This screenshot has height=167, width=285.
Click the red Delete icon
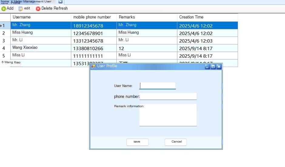coord(38,8)
